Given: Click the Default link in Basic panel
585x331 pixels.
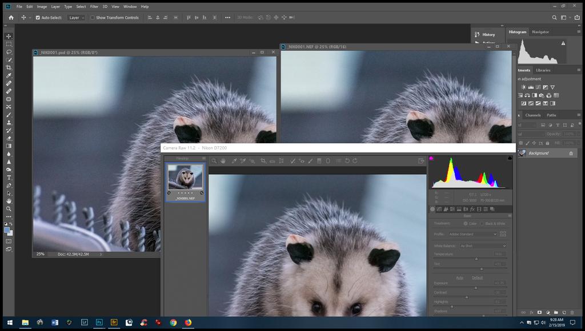Looking at the screenshot, I should point(477,277).
